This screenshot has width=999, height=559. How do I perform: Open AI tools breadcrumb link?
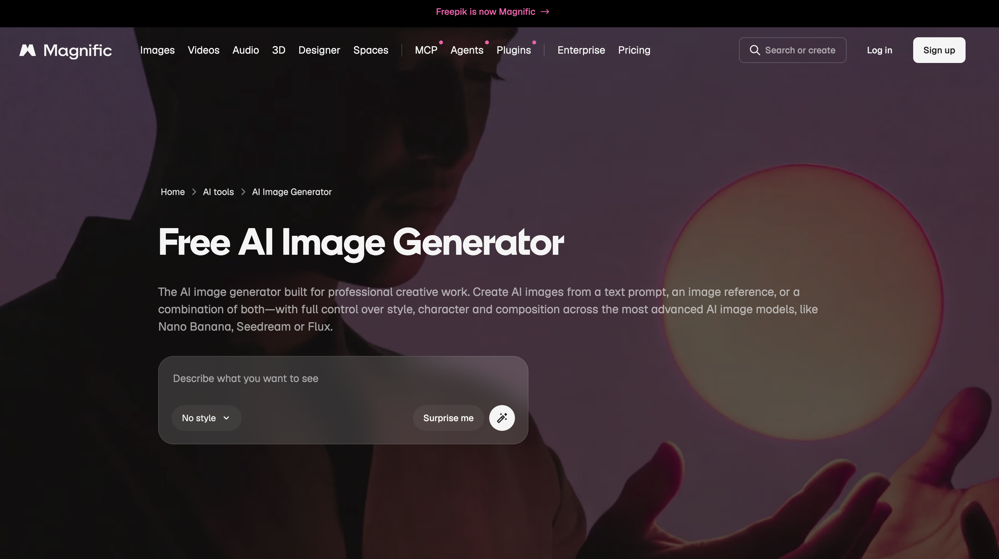[x=218, y=192]
